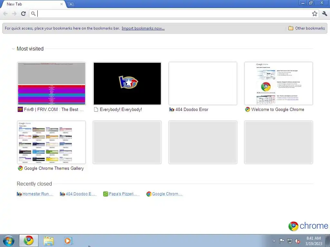This screenshot has height=247, width=330.
Task: Click Chrome icon in the taskbar
Action: coord(29,241)
